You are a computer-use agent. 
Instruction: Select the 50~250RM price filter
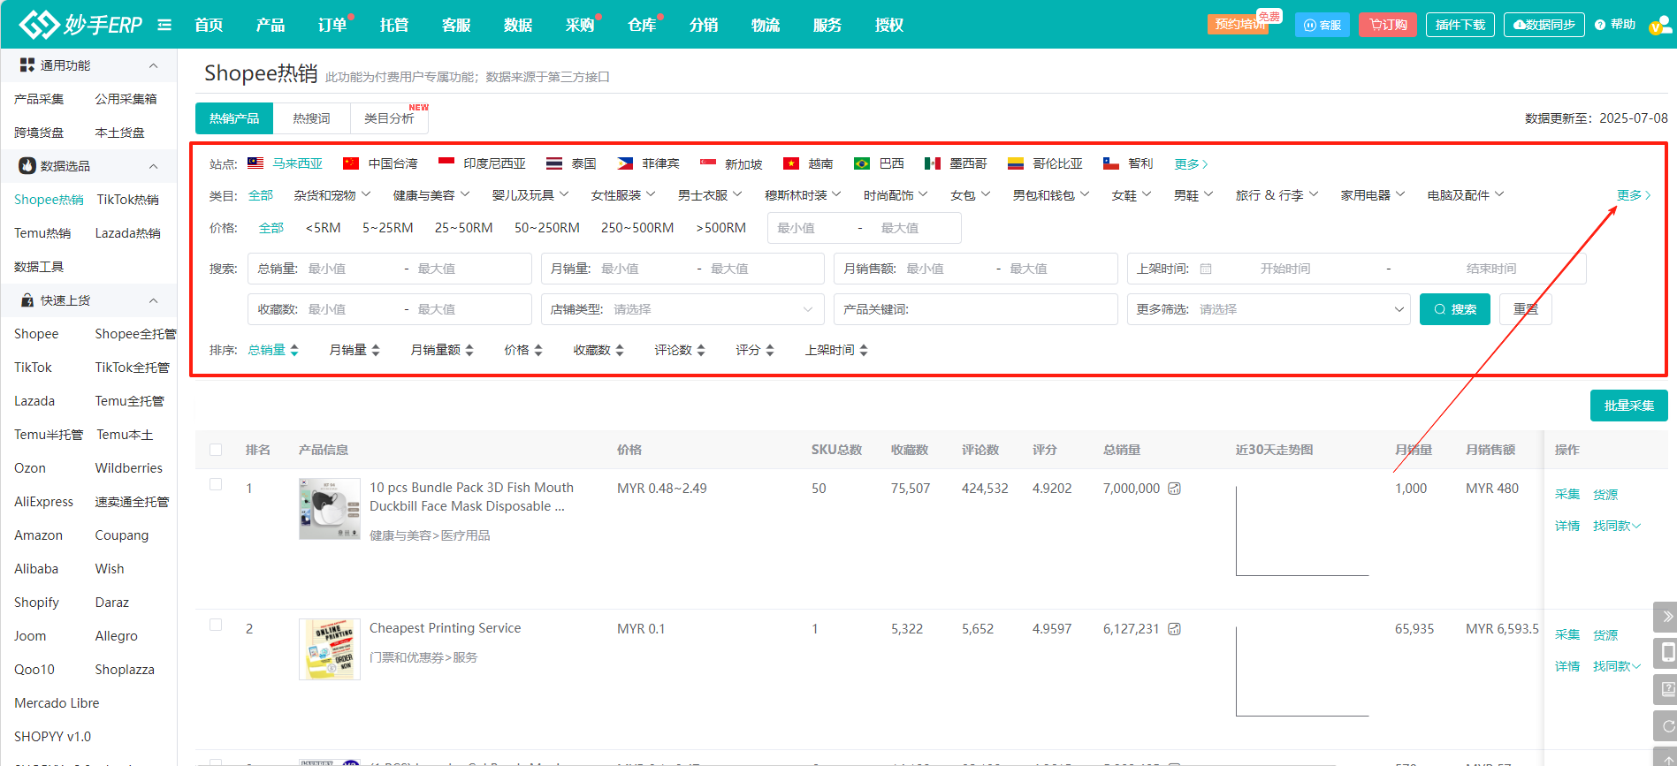[x=547, y=228]
